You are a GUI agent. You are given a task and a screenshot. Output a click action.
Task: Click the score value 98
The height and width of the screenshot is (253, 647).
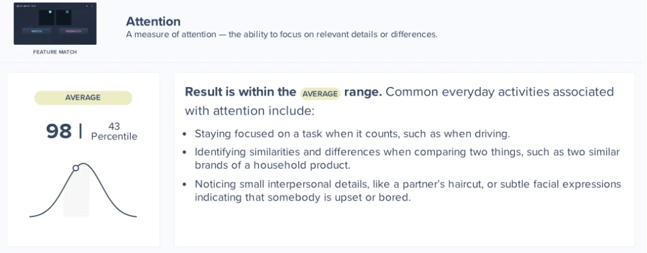59,131
